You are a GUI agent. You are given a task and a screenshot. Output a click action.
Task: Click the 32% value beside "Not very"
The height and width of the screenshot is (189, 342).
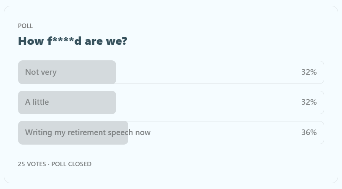click(309, 72)
